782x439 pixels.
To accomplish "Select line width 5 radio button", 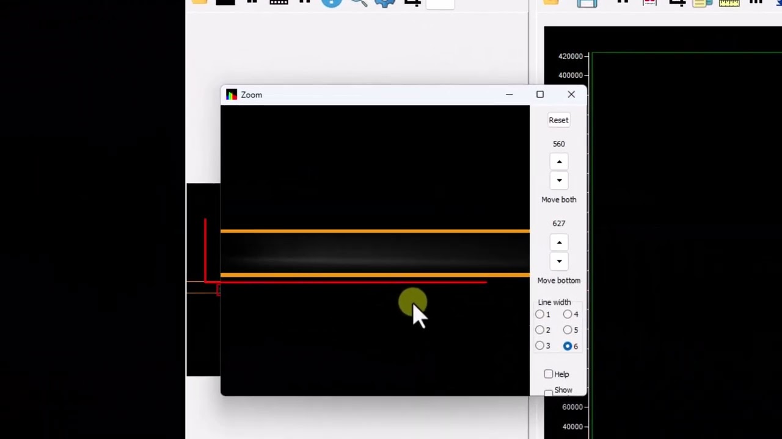I will [568, 330].
